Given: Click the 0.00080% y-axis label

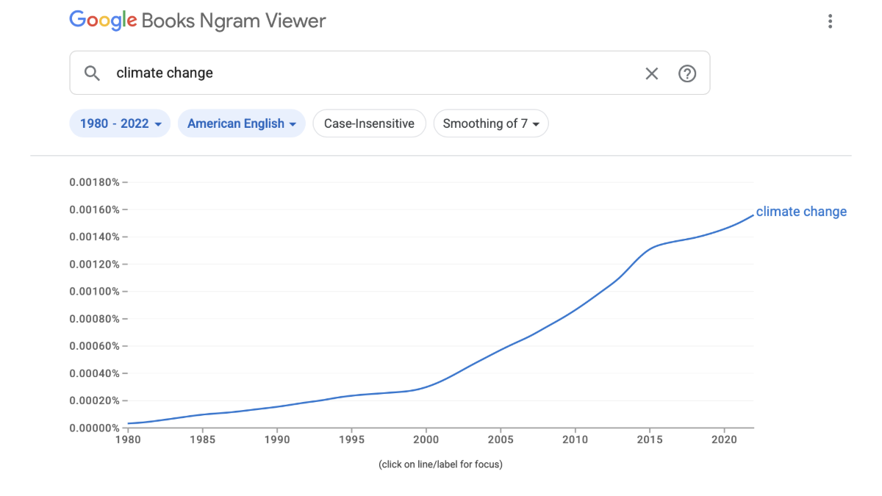Looking at the screenshot, I should coord(94,319).
